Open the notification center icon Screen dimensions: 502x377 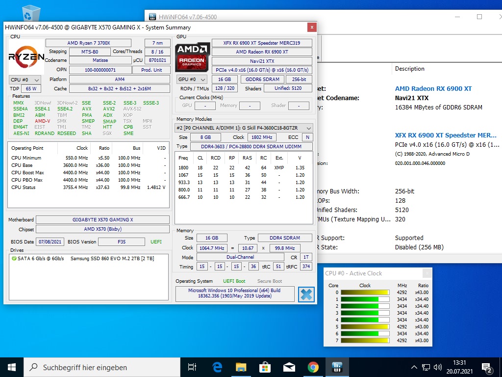487,368
